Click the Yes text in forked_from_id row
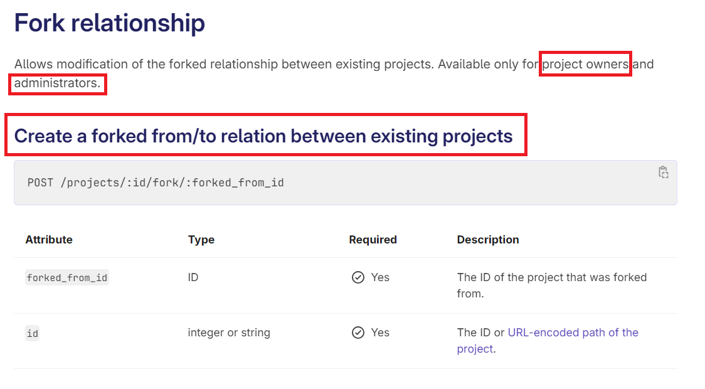705x389 pixels. tap(380, 277)
